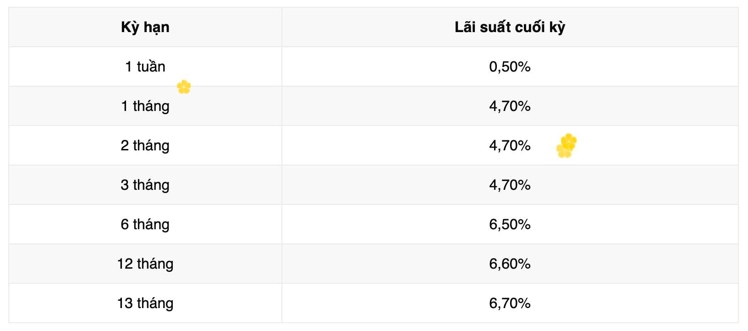Click the 4,70% rate in 2 tháng row
Screen dimensions: 748x331
click(x=510, y=146)
